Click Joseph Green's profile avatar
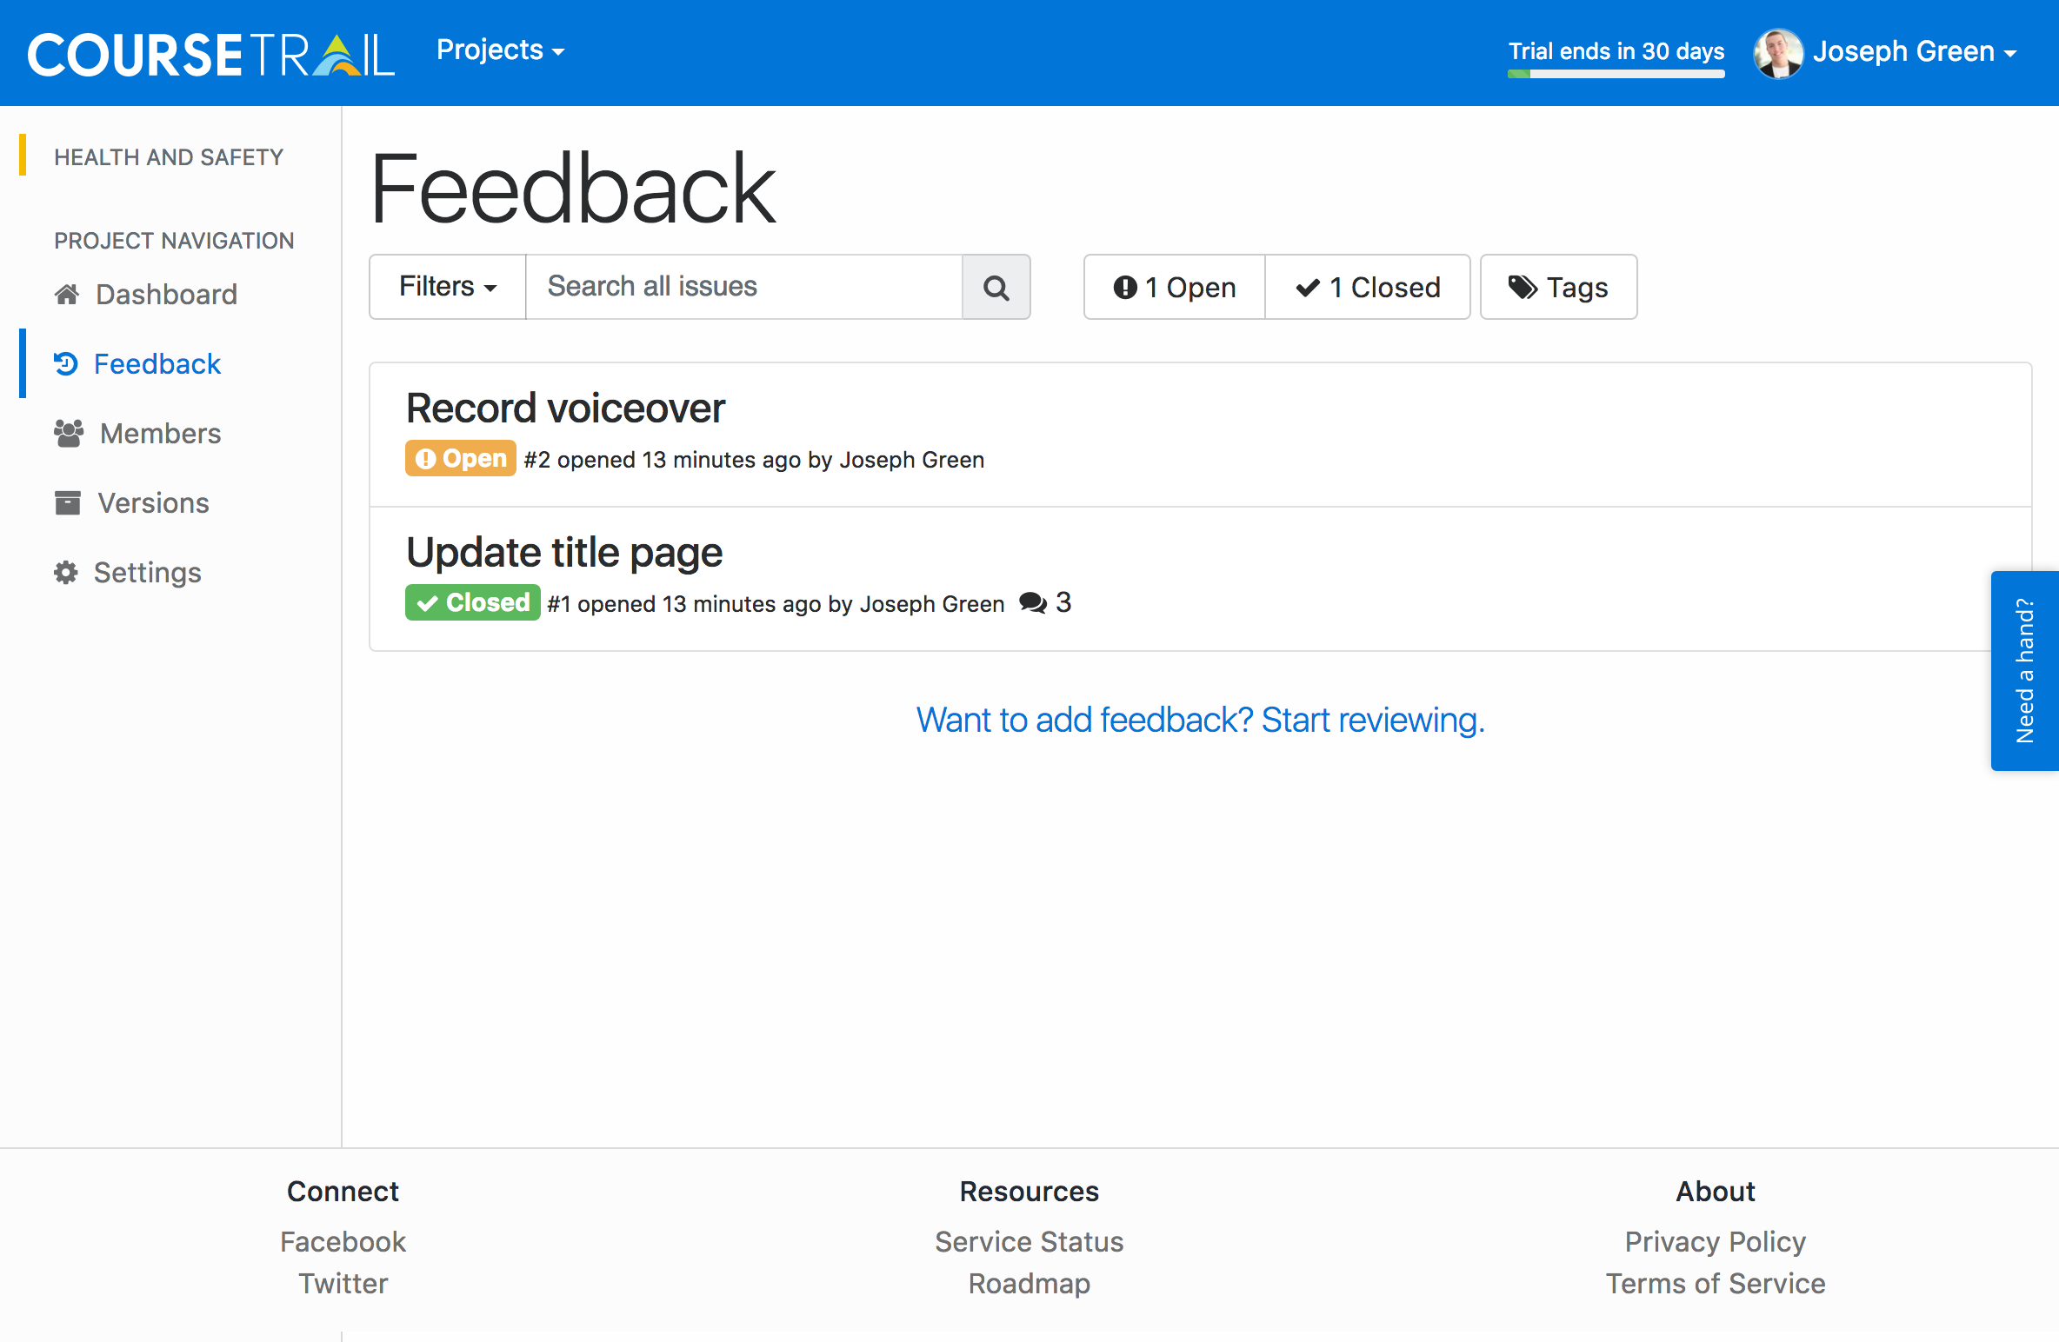This screenshot has width=2059, height=1342. pyautogui.click(x=1777, y=52)
